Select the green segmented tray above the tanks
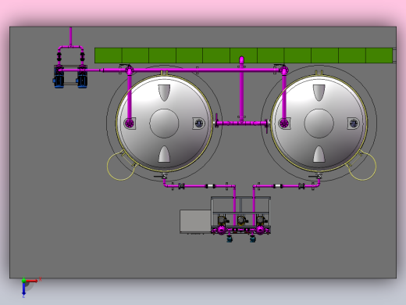 [x=244, y=56]
